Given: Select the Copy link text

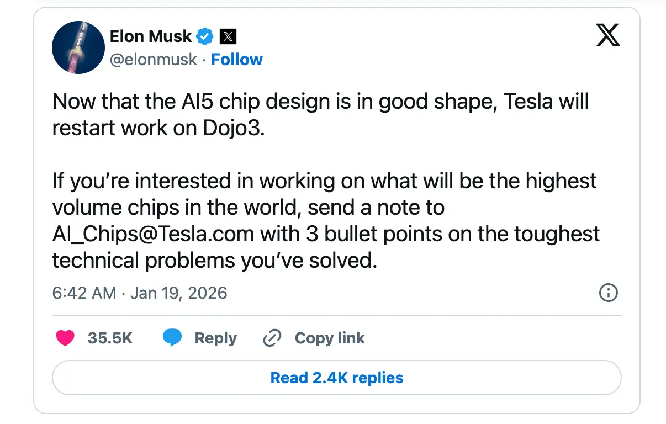Looking at the screenshot, I should (330, 338).
